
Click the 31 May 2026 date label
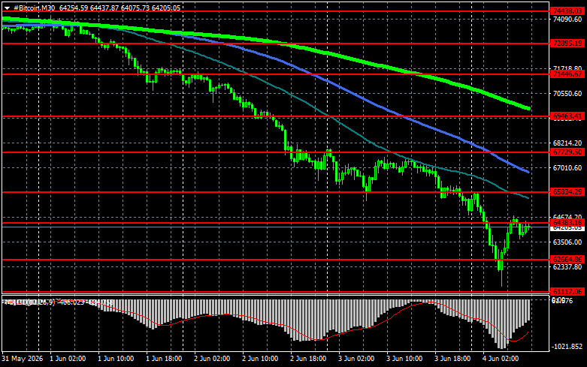tap(22, 359)
